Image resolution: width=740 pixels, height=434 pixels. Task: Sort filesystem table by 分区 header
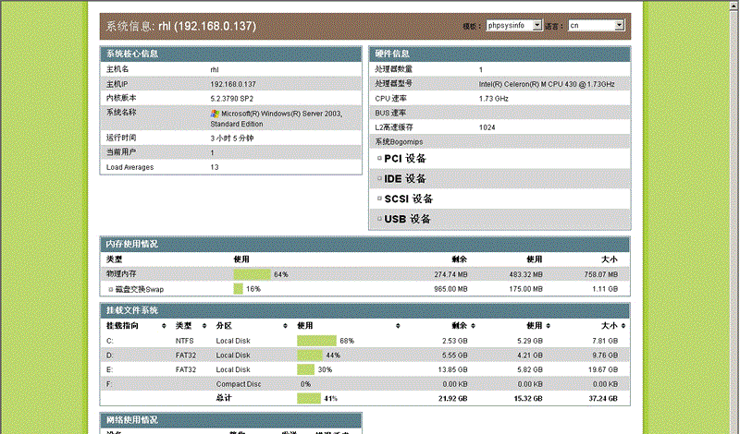224,326
